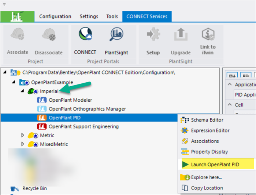Click the Associate project icon
This screenshot has height=195, width=256.
coord(18,36)
